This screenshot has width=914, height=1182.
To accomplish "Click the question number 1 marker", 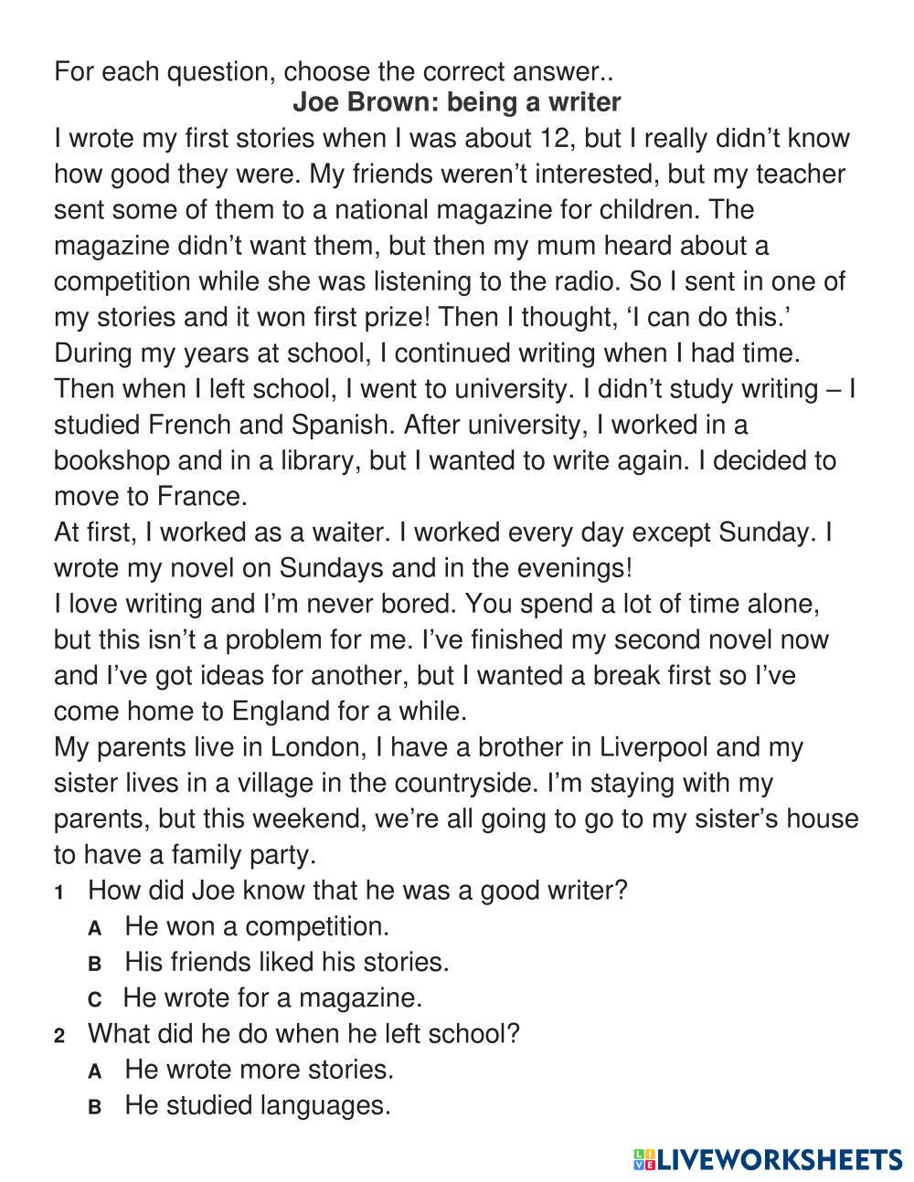I will tap(59, 892).
